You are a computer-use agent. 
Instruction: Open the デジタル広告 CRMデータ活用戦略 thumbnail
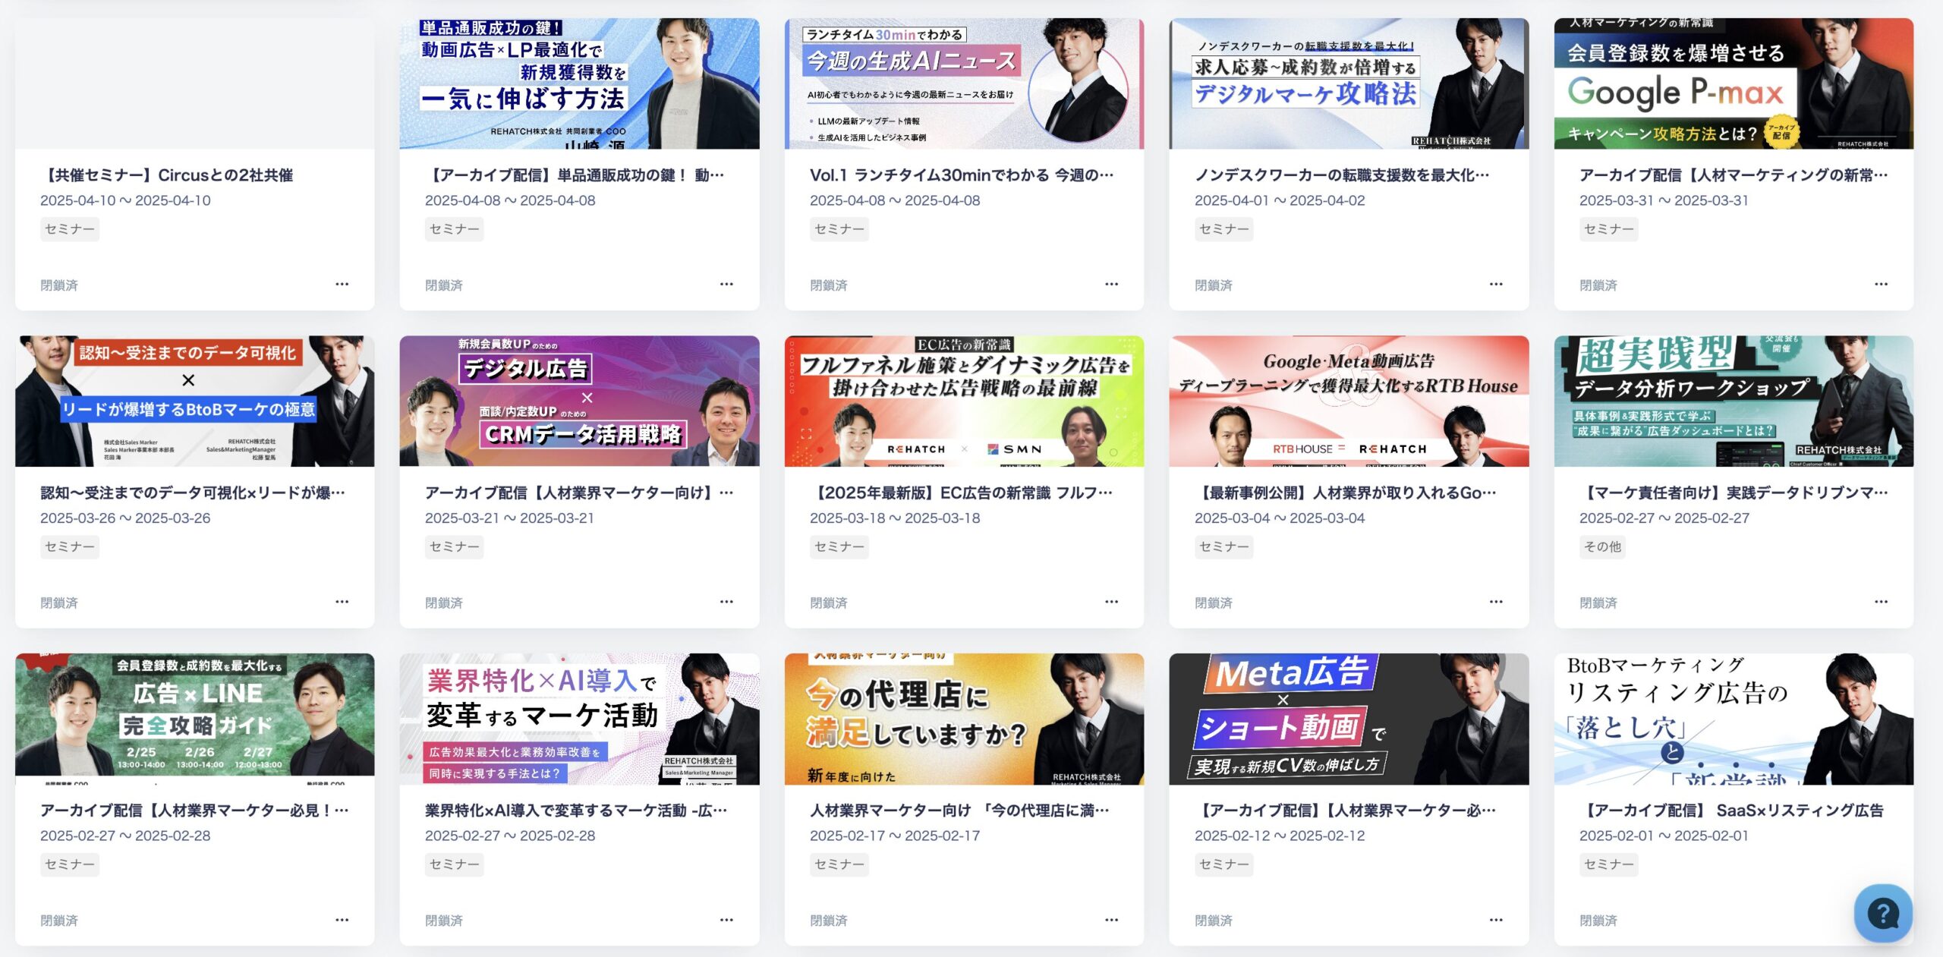click(579, 401)
